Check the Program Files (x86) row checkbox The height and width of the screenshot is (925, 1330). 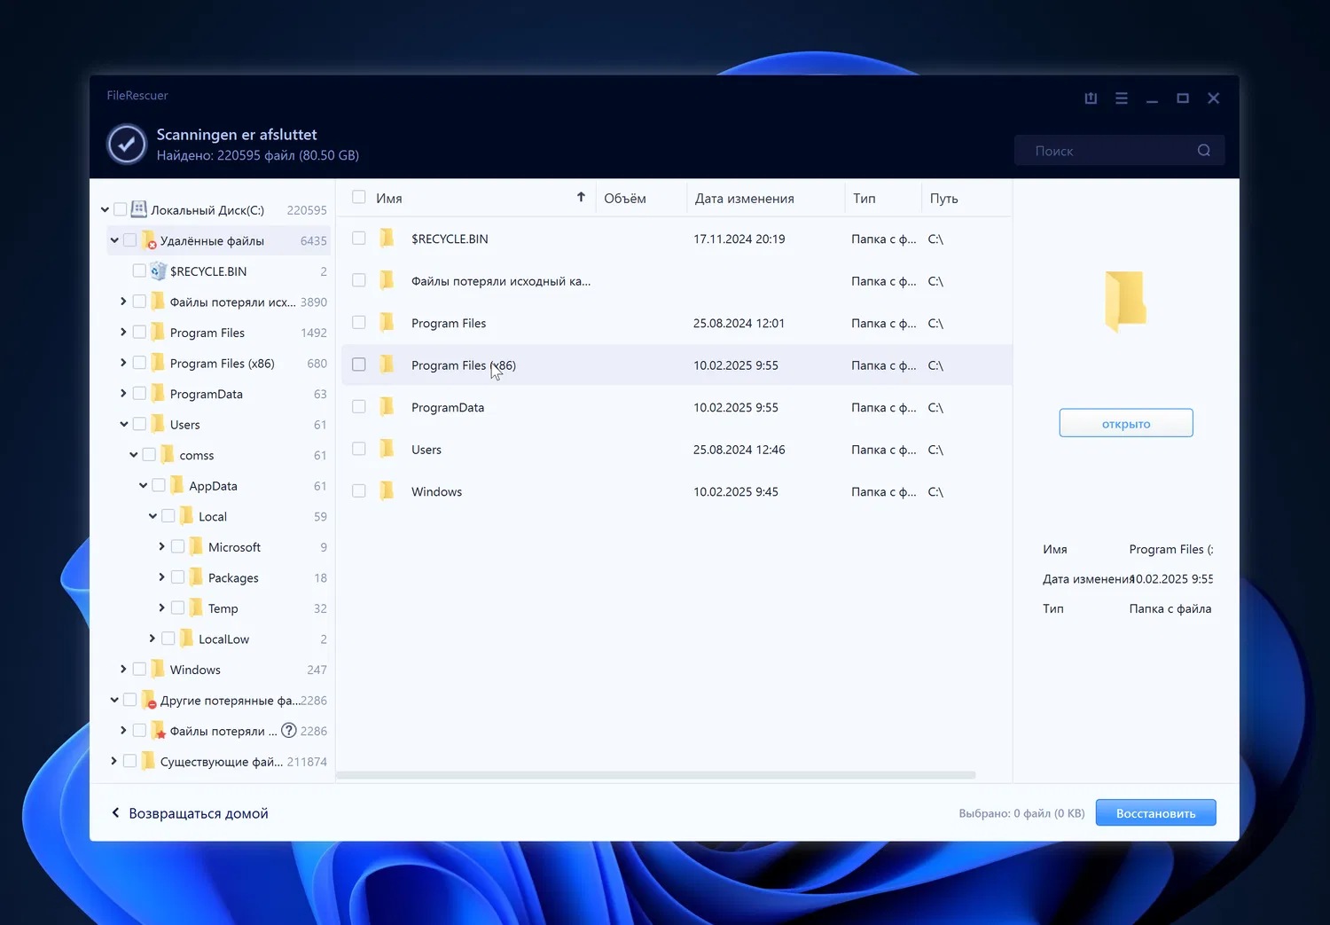tap(359, 365)
